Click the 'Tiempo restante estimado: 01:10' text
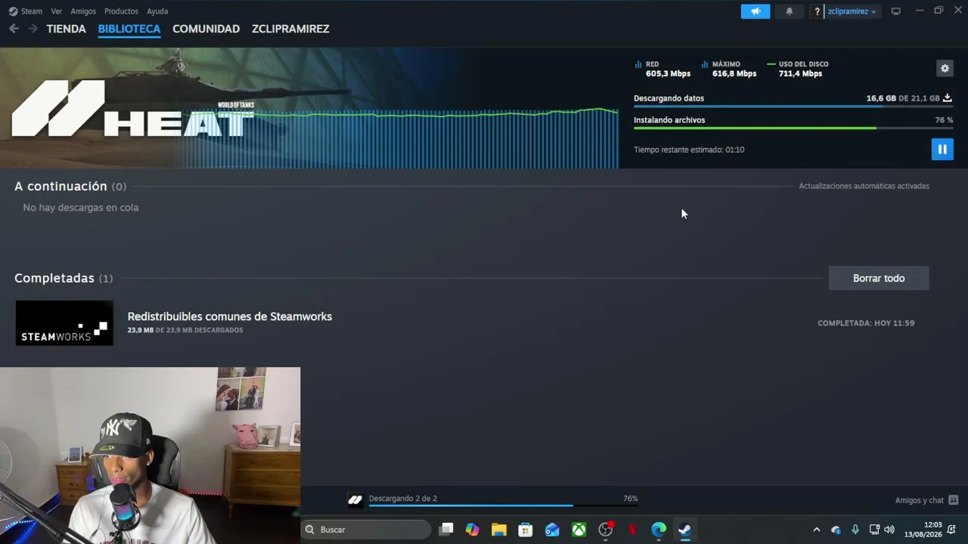Image resolution: width=968 pixels, height=544 pixels. pyautogui.click(x=689, y=150)
